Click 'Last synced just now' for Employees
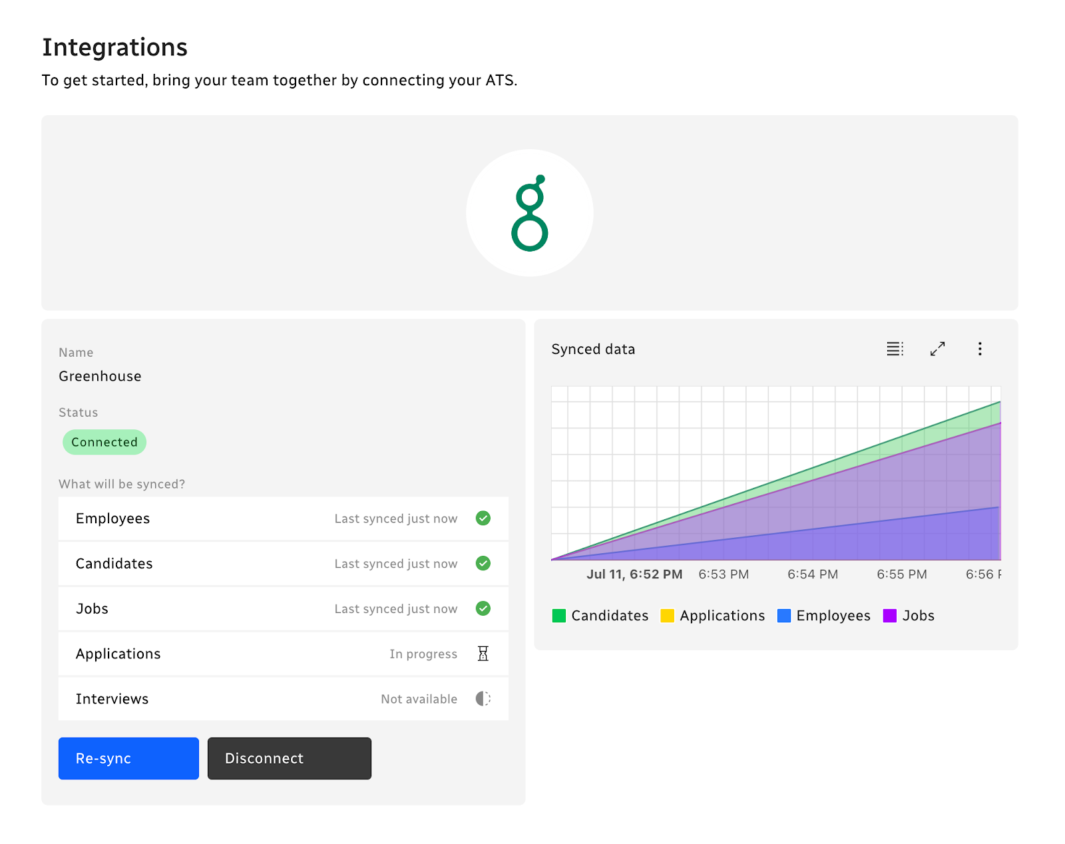Screen dimensions: 1065x844 coord(396,519)
